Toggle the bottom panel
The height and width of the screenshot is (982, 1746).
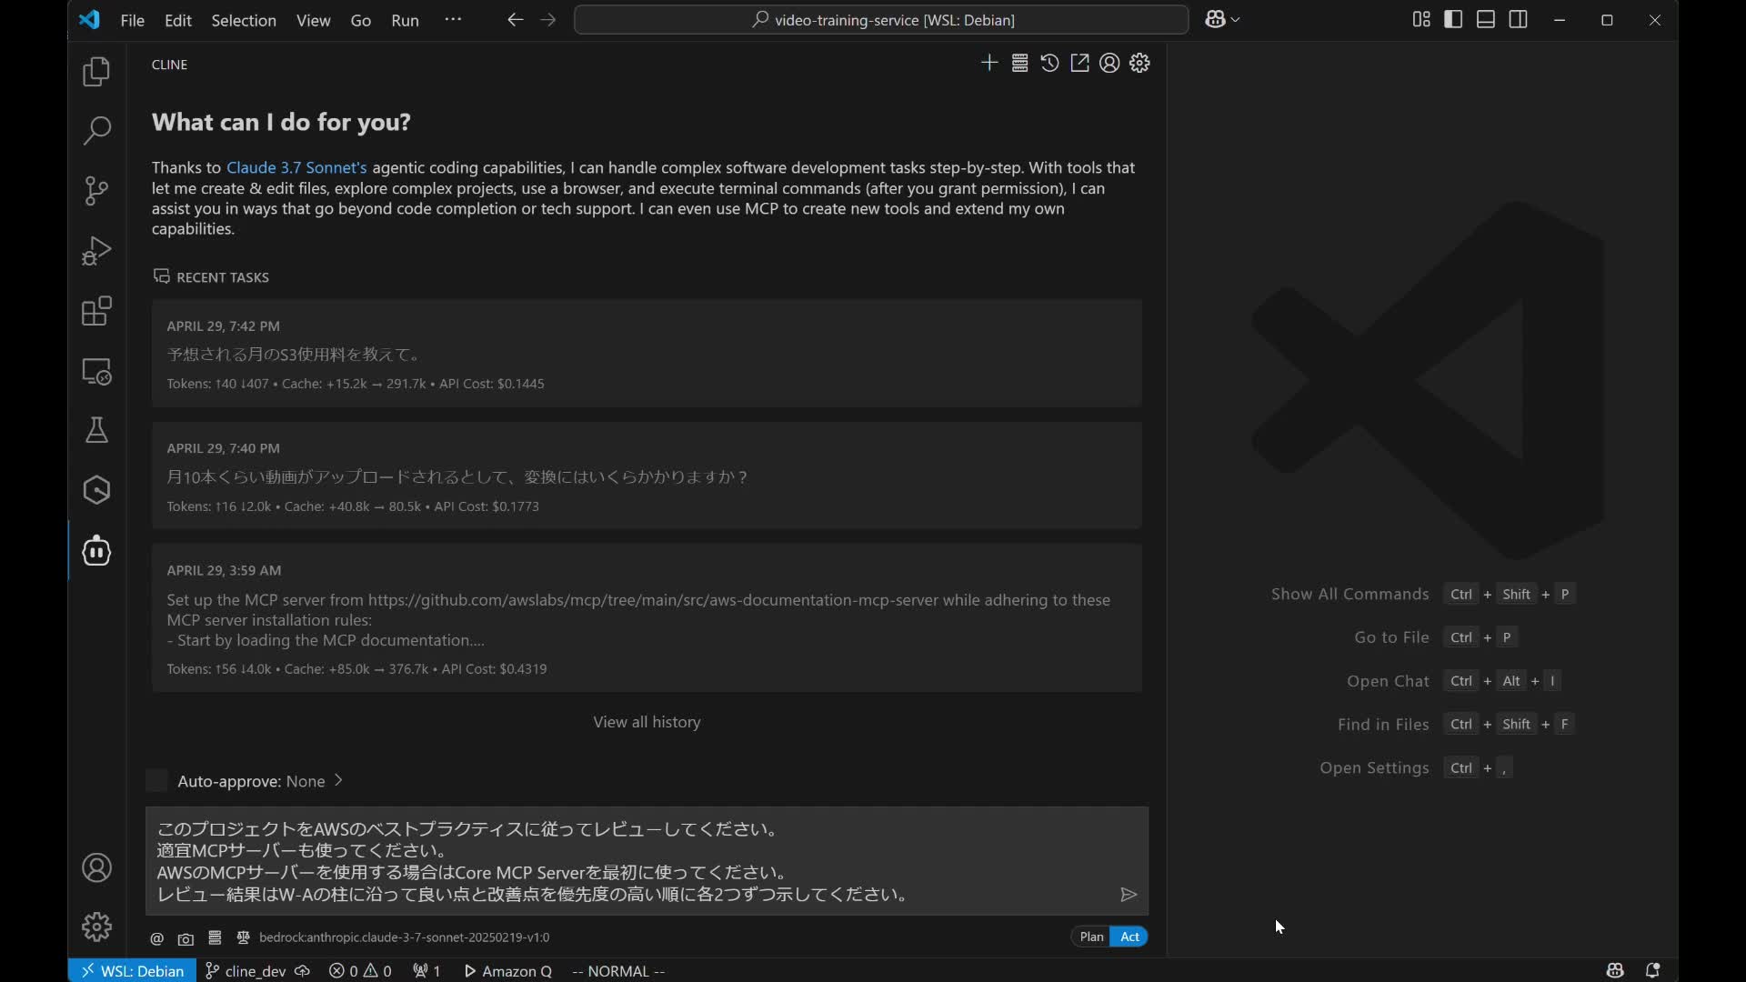[x=1486, y=19]
